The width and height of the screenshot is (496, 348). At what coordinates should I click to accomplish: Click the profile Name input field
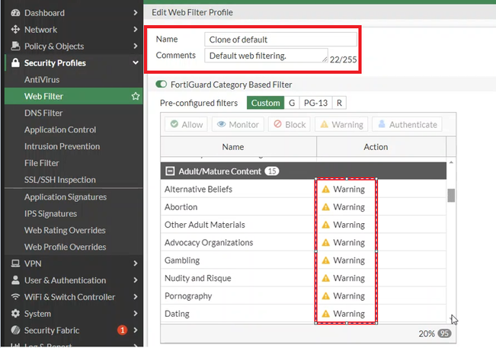tap(280, 40)
